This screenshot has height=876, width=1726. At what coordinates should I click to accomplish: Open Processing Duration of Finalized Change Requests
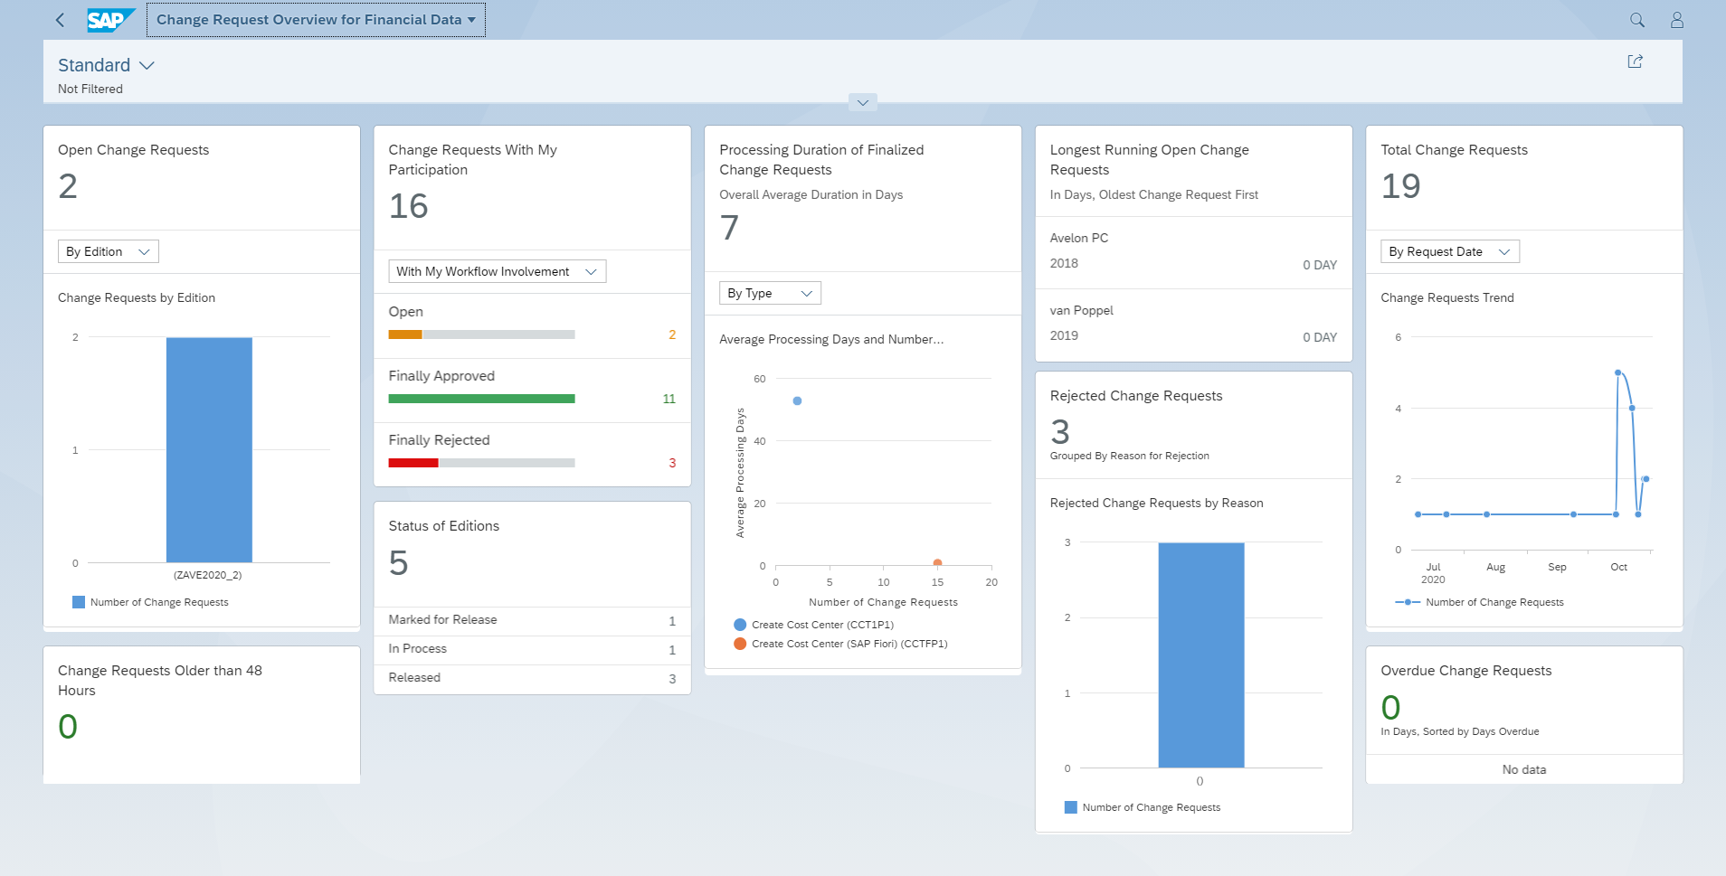(x=863, y=198)
